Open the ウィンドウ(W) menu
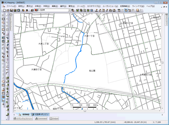 click(x=138, y=6)
